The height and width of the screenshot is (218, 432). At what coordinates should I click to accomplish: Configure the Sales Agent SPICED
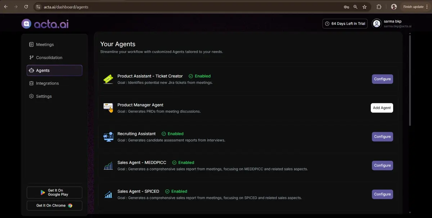click(382, 194)
